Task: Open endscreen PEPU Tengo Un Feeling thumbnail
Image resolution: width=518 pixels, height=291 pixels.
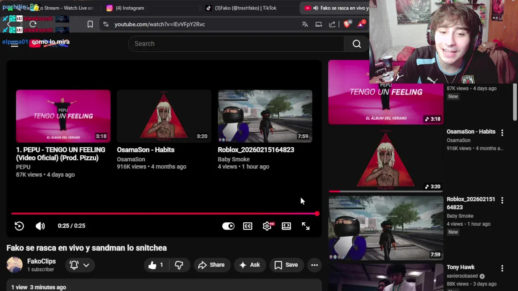Action: [63, 116]
